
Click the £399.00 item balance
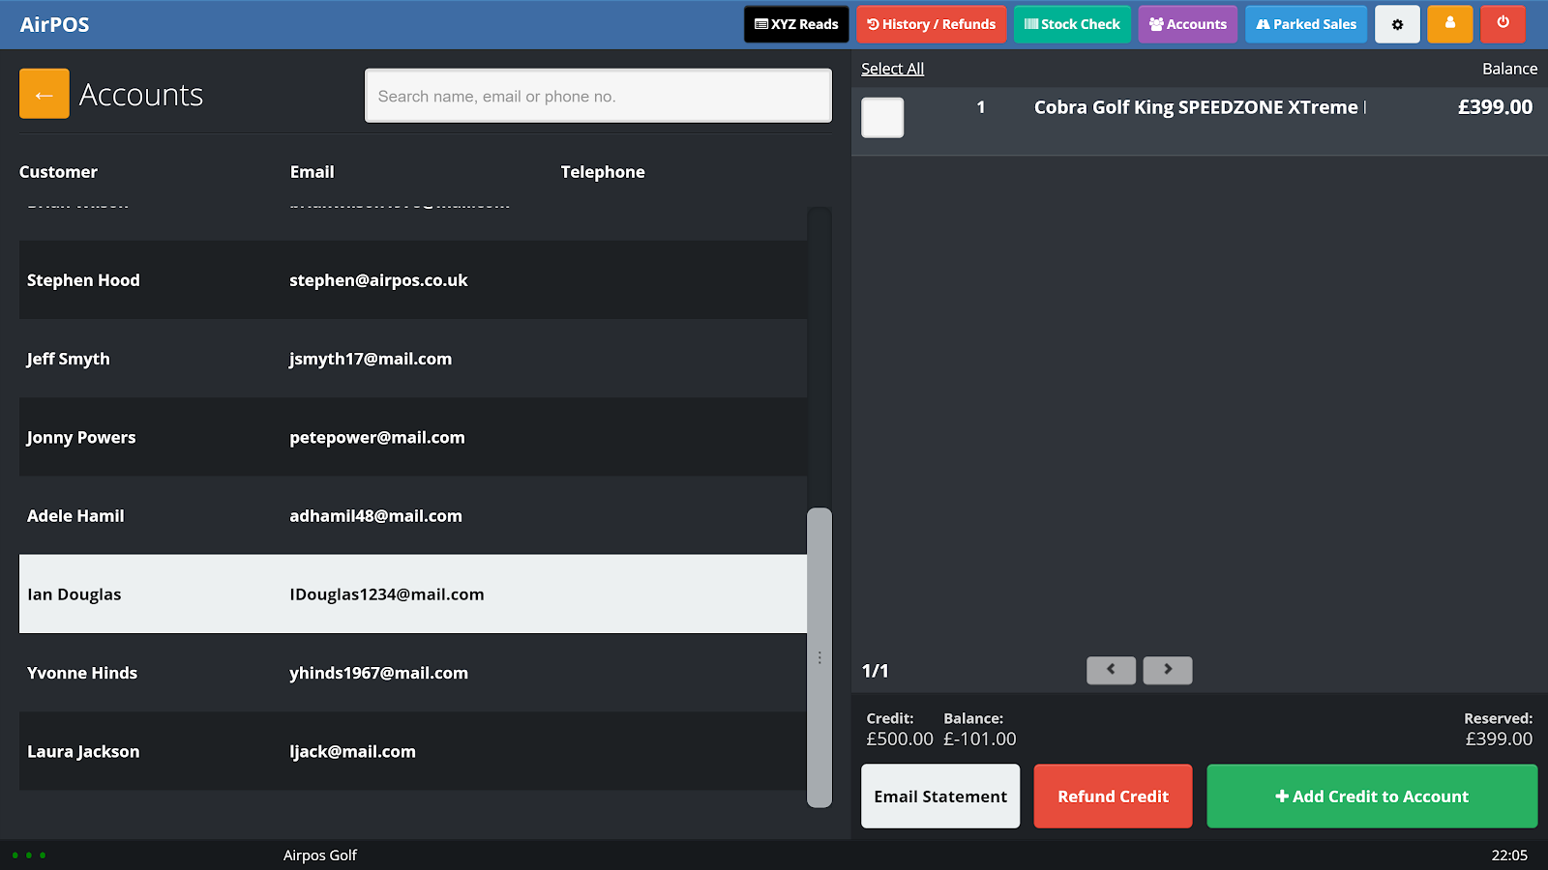point(1495,107)
